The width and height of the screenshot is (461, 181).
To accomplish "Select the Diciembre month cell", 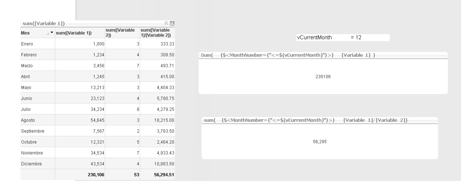I will click(31, 164).
